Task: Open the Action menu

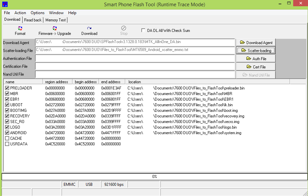Action: coord(20,13)
